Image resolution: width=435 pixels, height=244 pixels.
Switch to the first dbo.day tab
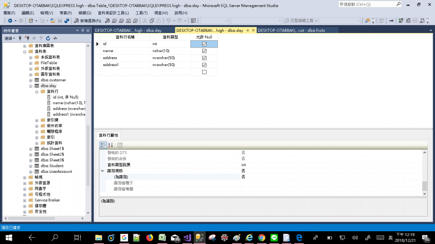(128, 30)
